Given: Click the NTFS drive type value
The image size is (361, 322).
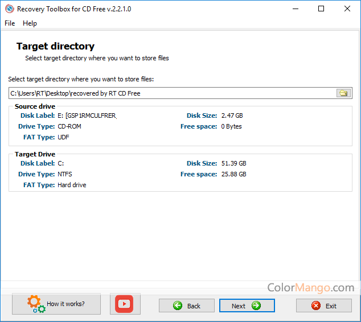Looking at the screenshot, I should 65,174.
